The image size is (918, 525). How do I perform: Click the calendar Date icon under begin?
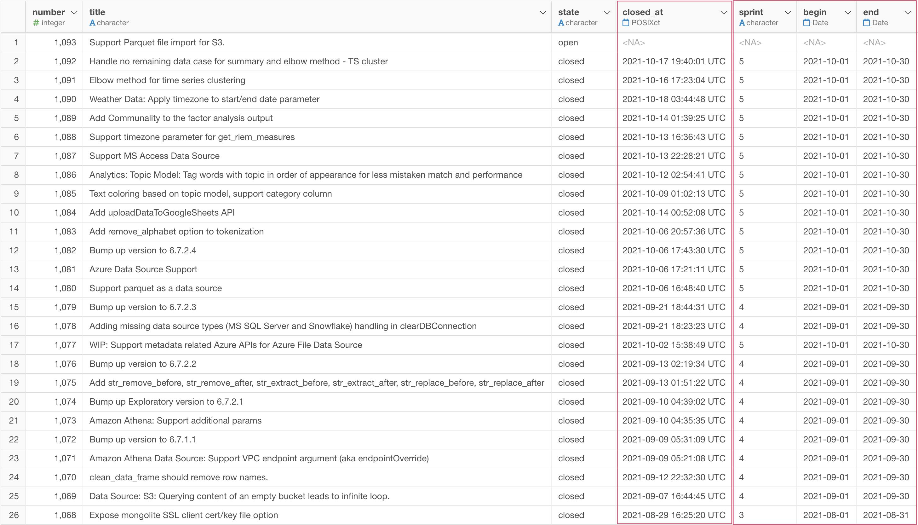[x=806, y=23]
